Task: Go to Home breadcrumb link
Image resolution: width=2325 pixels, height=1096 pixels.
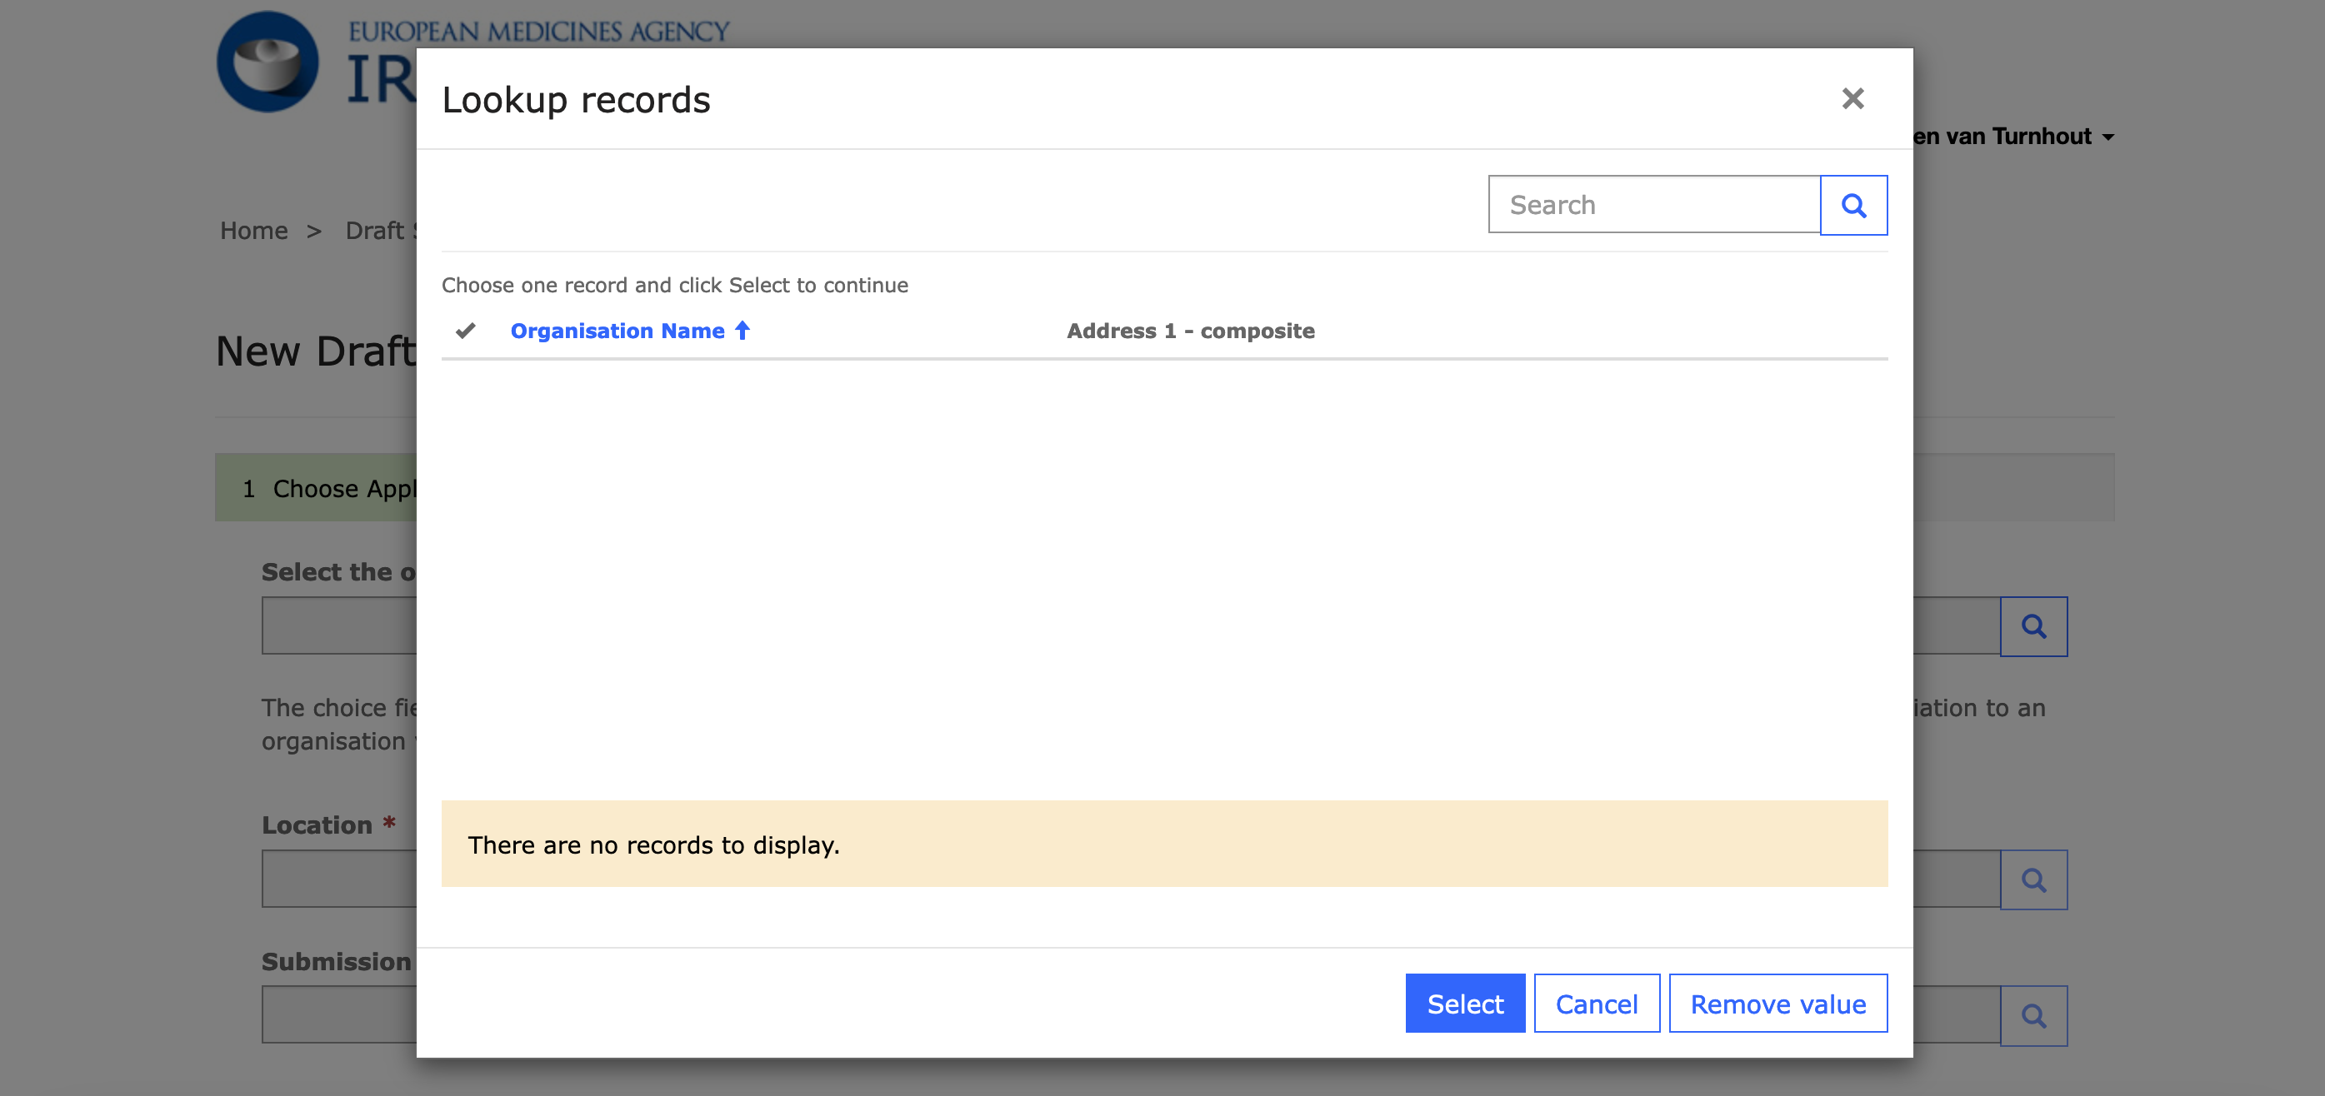Action: tap(253, 231)
